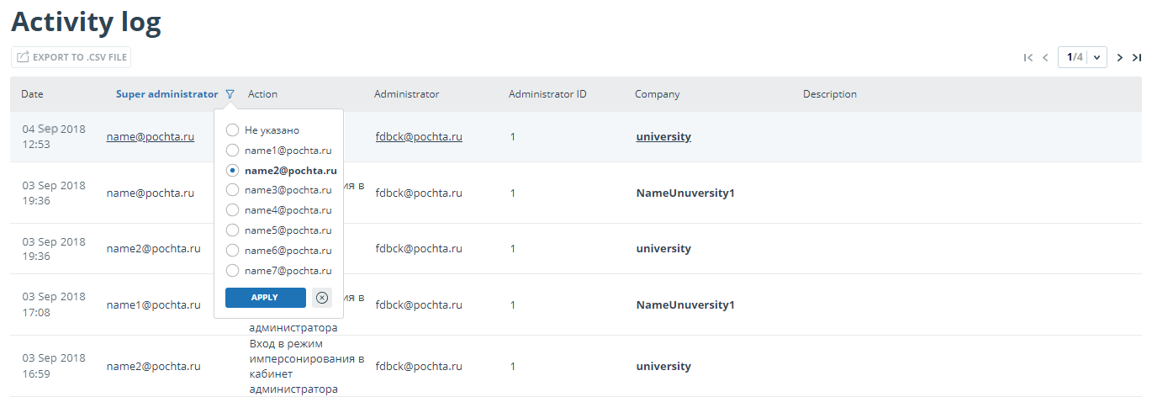1152x397 pixels.
Task: Clear filter with the circled X icon
Action: tap(322, 298)
